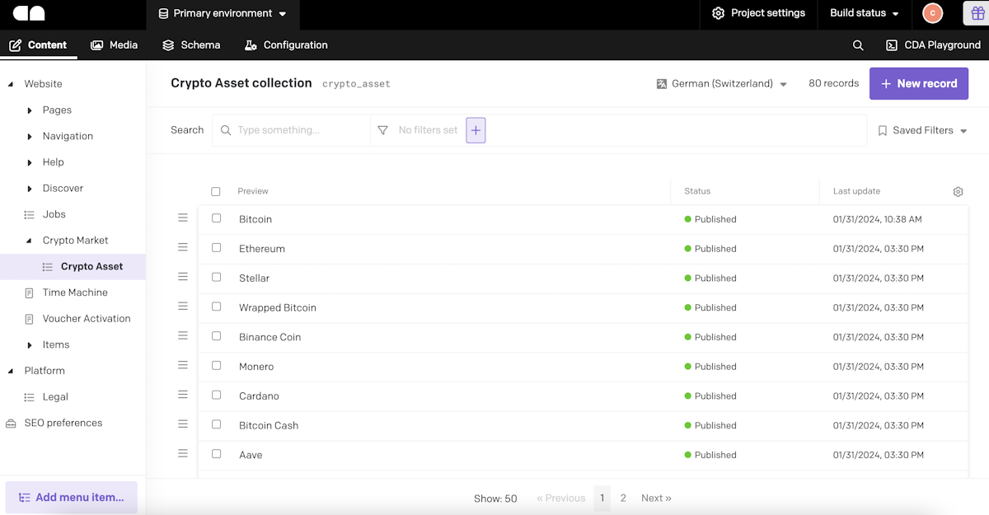Screen dimensions: 989x515
Task: Check the Monero record checkbox
Action: pos(217,365)
